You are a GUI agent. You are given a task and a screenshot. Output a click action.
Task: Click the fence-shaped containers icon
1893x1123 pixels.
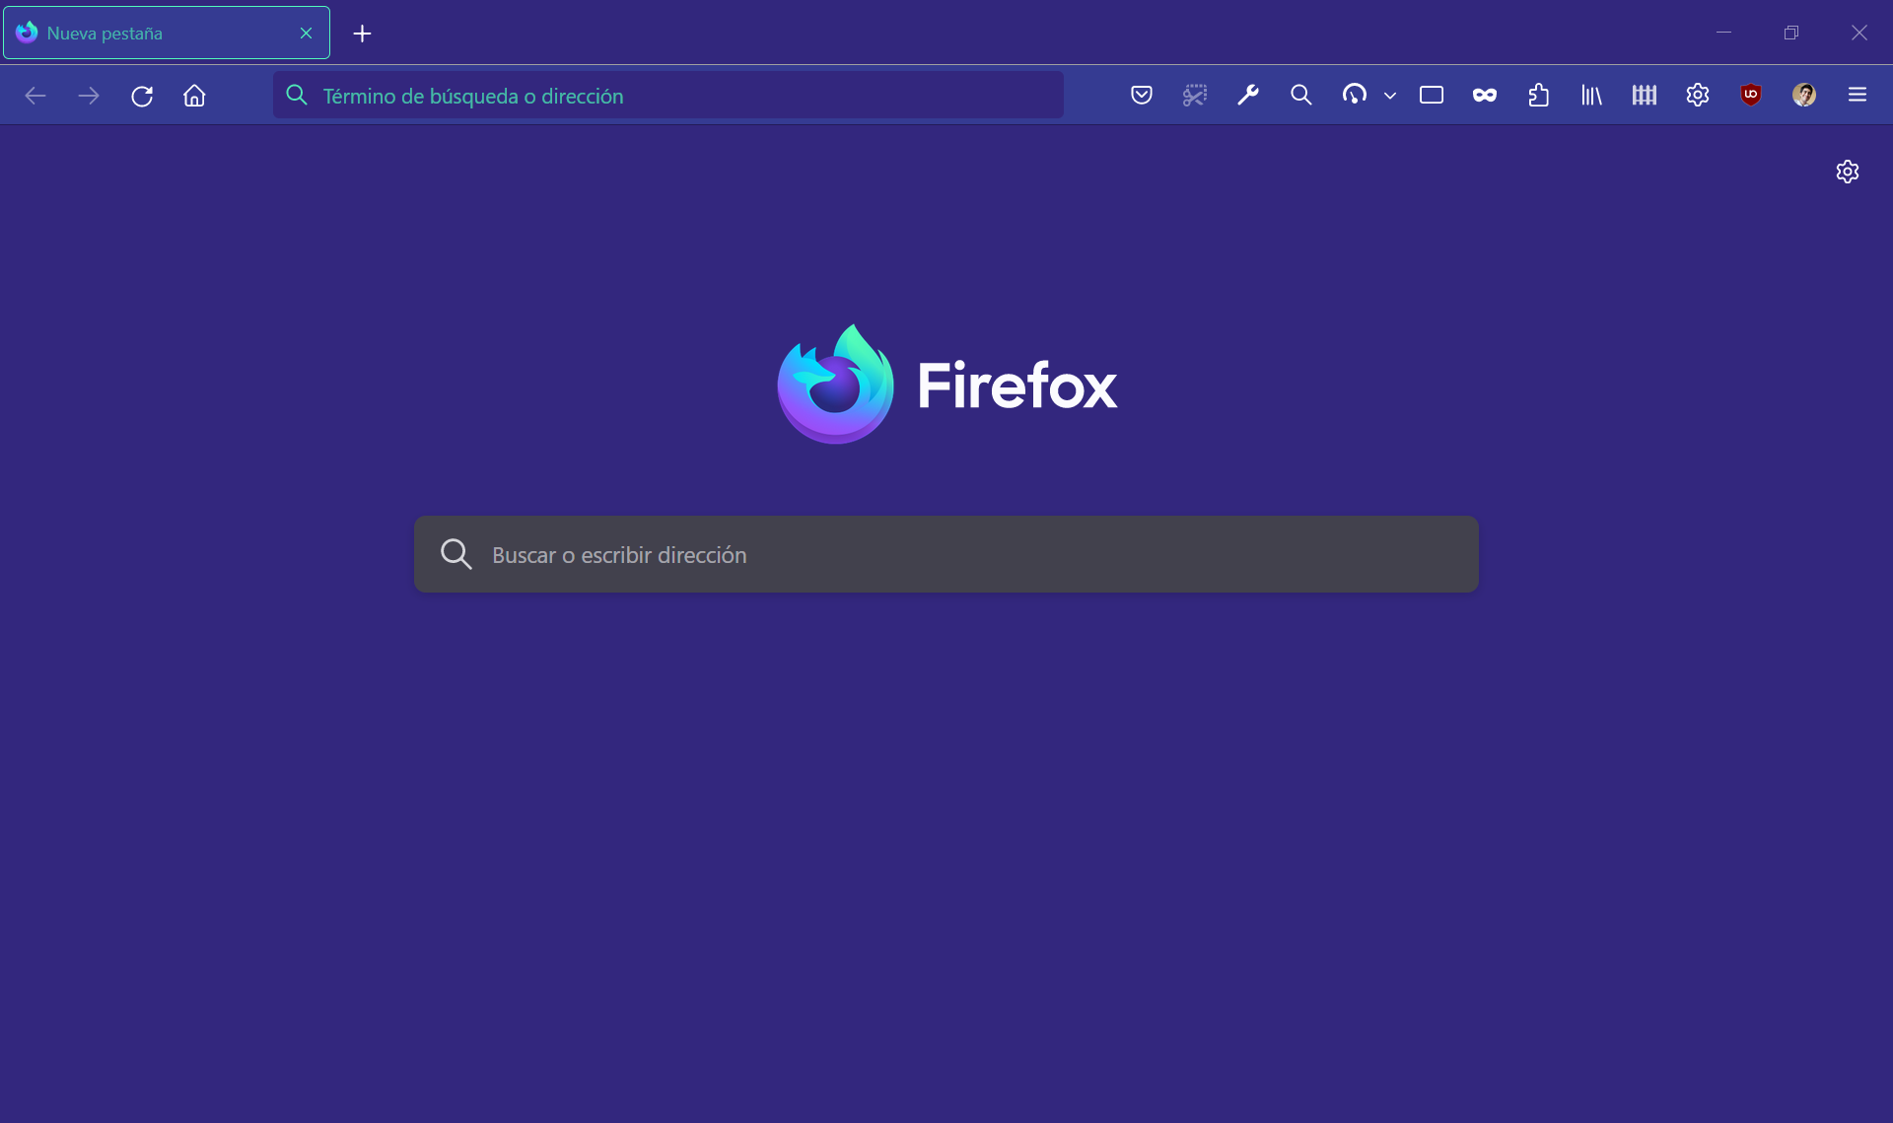(1644, 96)
